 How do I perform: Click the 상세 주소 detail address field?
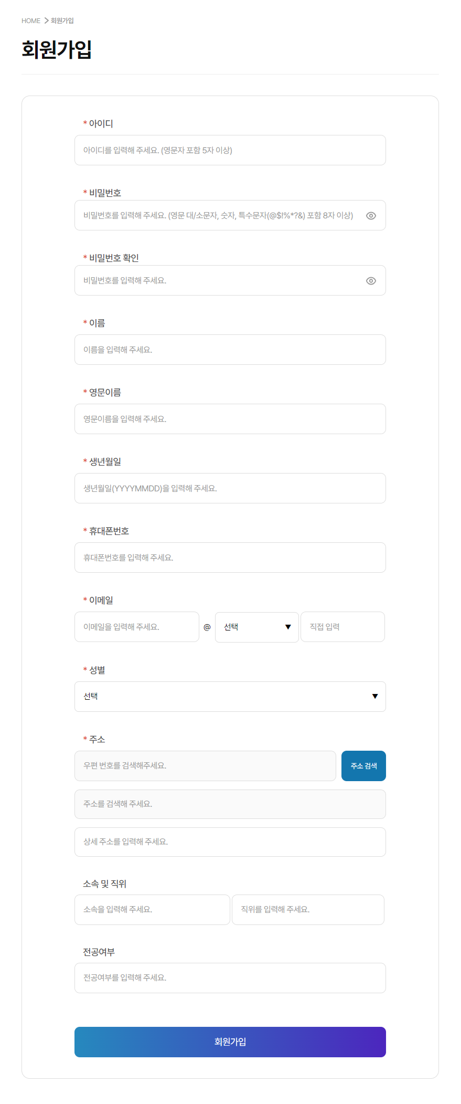point(230,842)
